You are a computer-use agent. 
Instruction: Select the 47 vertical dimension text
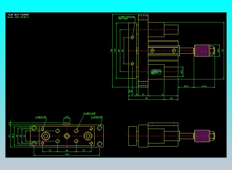(9, 136)
